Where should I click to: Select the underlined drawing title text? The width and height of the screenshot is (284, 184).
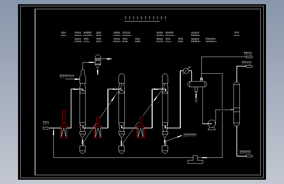(145, 19)
